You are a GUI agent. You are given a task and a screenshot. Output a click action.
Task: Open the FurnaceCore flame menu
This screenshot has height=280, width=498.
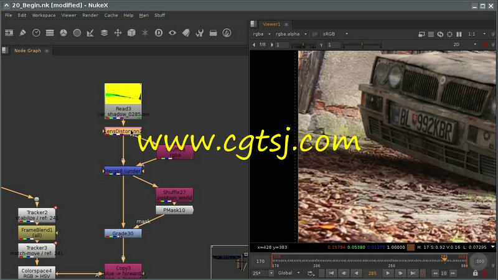227,33
